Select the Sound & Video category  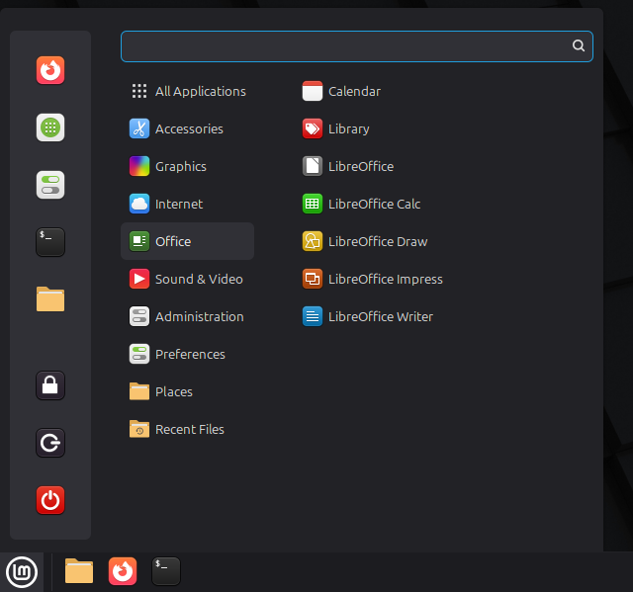[187, 279]
